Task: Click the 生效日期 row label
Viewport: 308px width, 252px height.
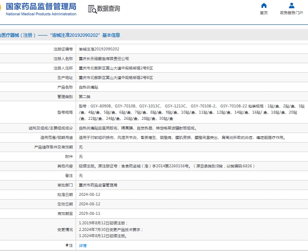Action: (65, 204)
